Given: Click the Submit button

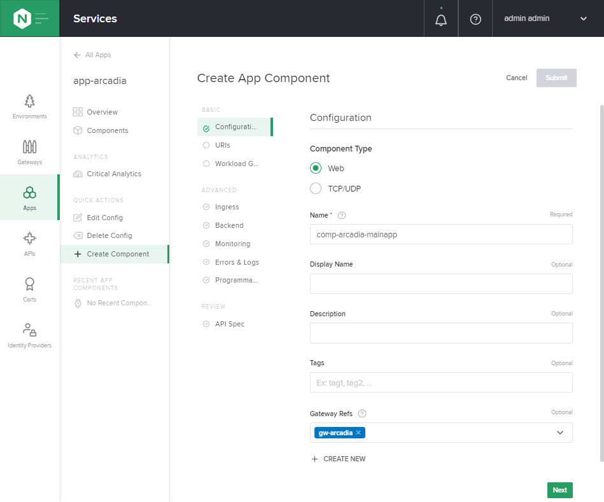Looking at the screenshot, I should pos(556,78).
